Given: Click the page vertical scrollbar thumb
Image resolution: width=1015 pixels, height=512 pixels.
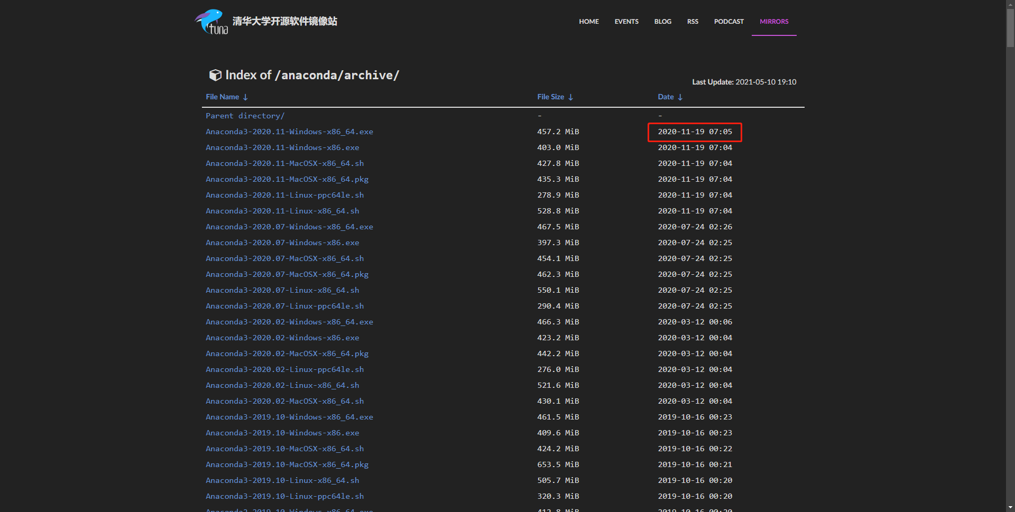Looking at the screenshot, I should click(1010, 28).
